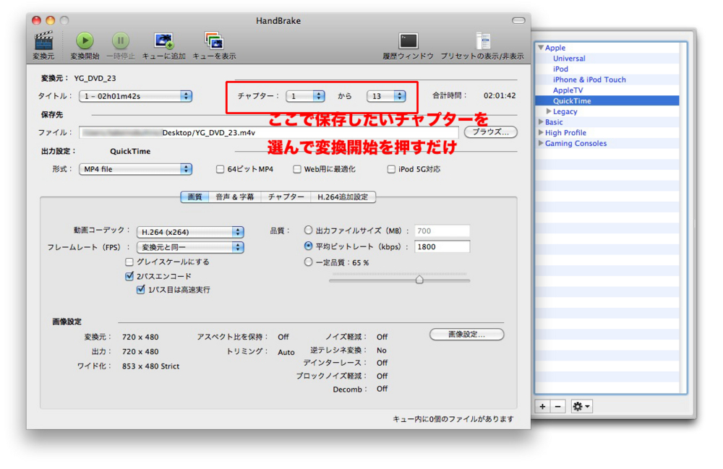Screen dimensions: 723x469
Task: Select 一定品質 radio button
Action: point(308,262)
